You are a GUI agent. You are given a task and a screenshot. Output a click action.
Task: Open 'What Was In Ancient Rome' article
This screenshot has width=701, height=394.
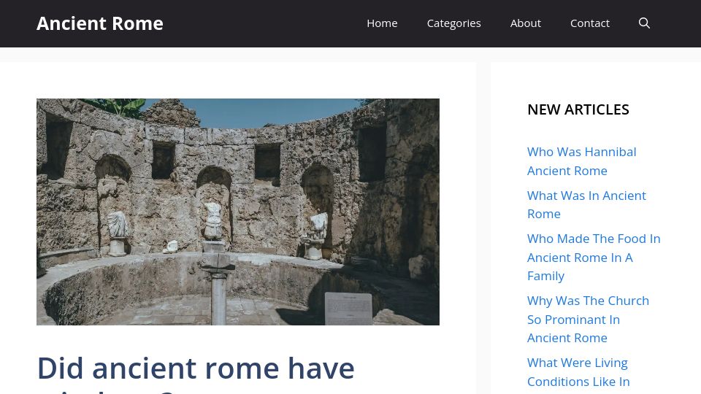click(586, 204)
